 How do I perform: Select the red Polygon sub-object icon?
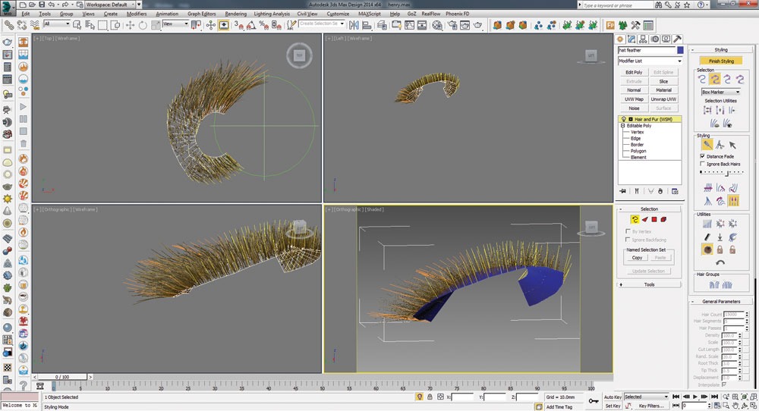coord(654,219)
